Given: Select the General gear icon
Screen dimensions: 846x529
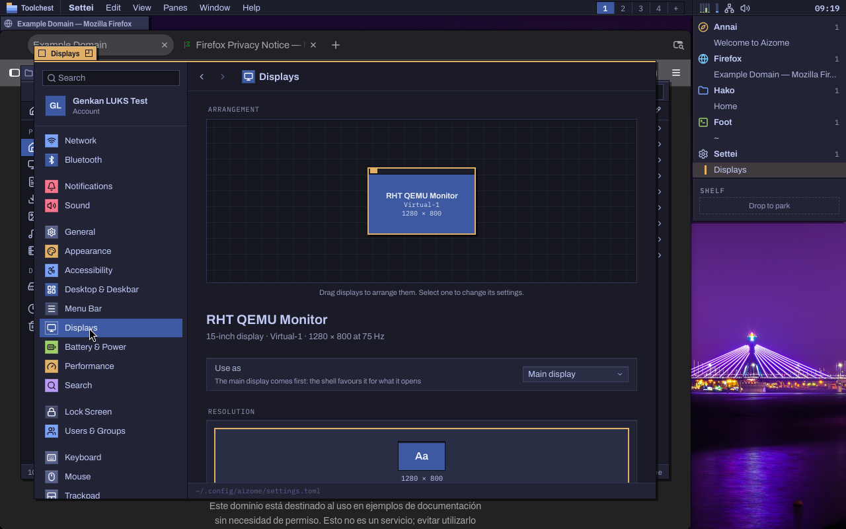Looking at the screenshot, I should [52, 232].
